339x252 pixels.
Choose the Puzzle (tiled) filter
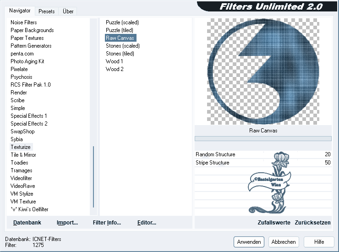120,30
